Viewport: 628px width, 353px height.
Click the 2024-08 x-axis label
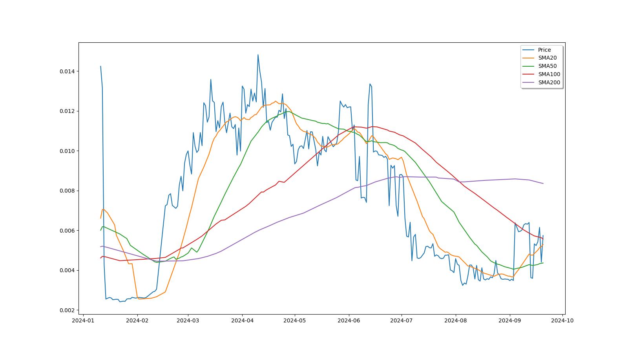tap(455, 320)
